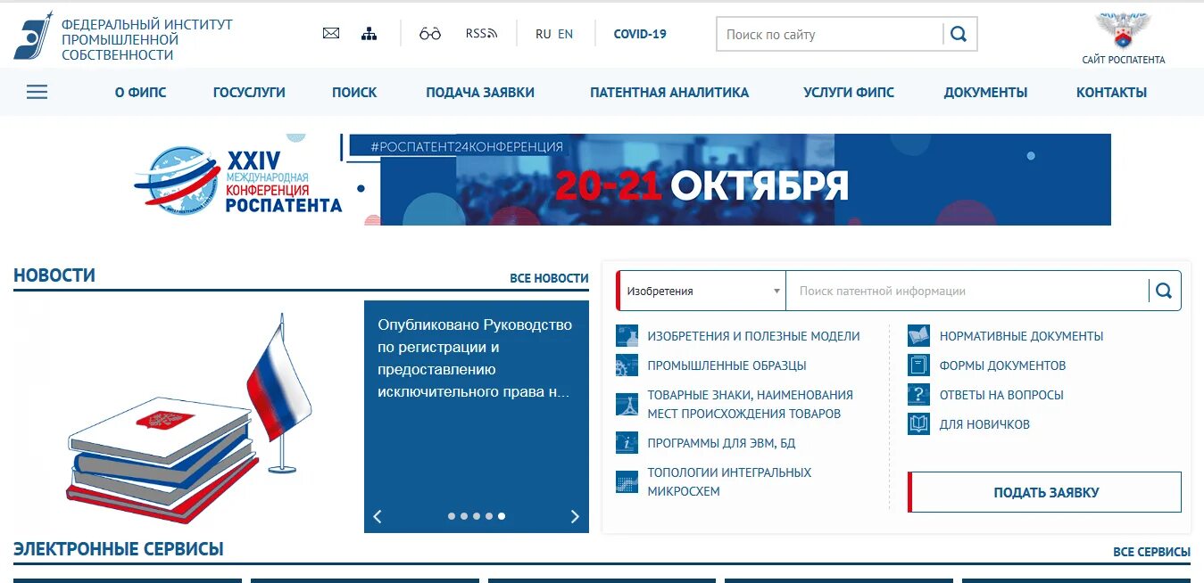Open Все сервисы link
1204x583 pixels.
click(1151, 552)
